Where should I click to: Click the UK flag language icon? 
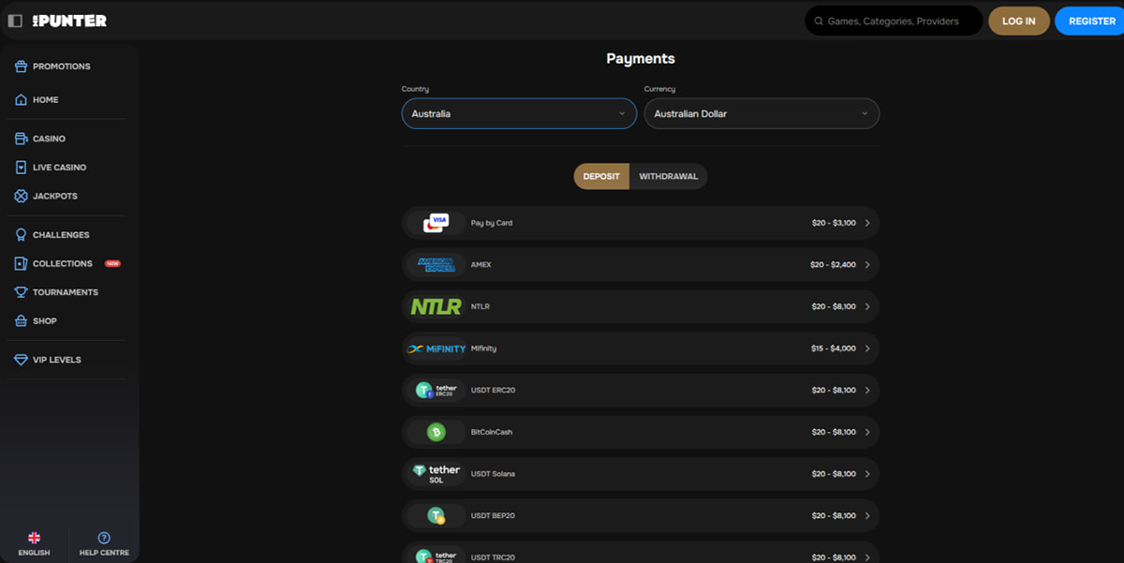coord(34,538)
